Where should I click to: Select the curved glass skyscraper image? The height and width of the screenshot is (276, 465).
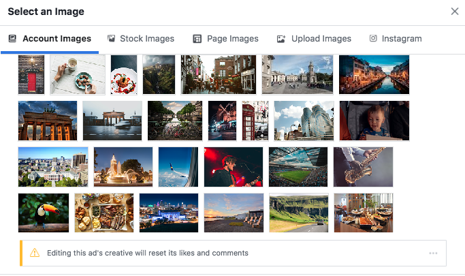point(304,121)
